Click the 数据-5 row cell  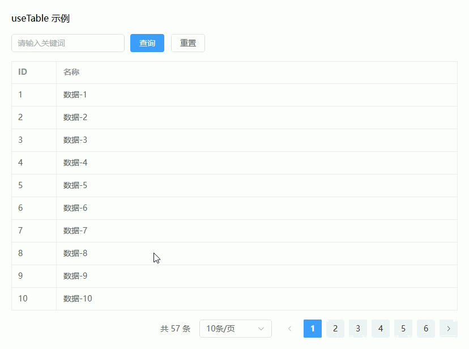[x=75, y=185]
